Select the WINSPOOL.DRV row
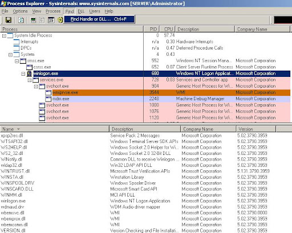 (138, 183)
